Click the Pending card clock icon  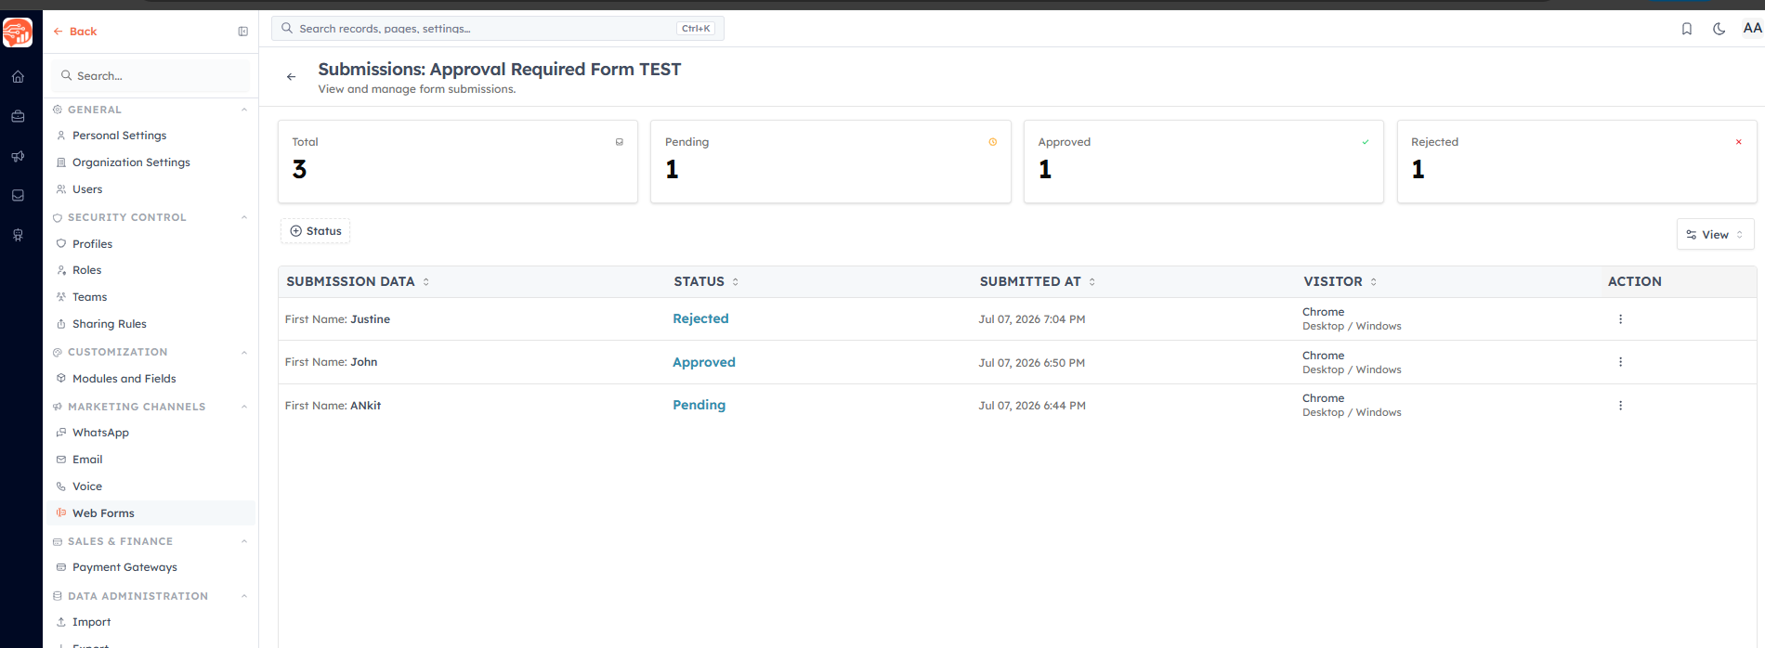(x=993, y=142)
